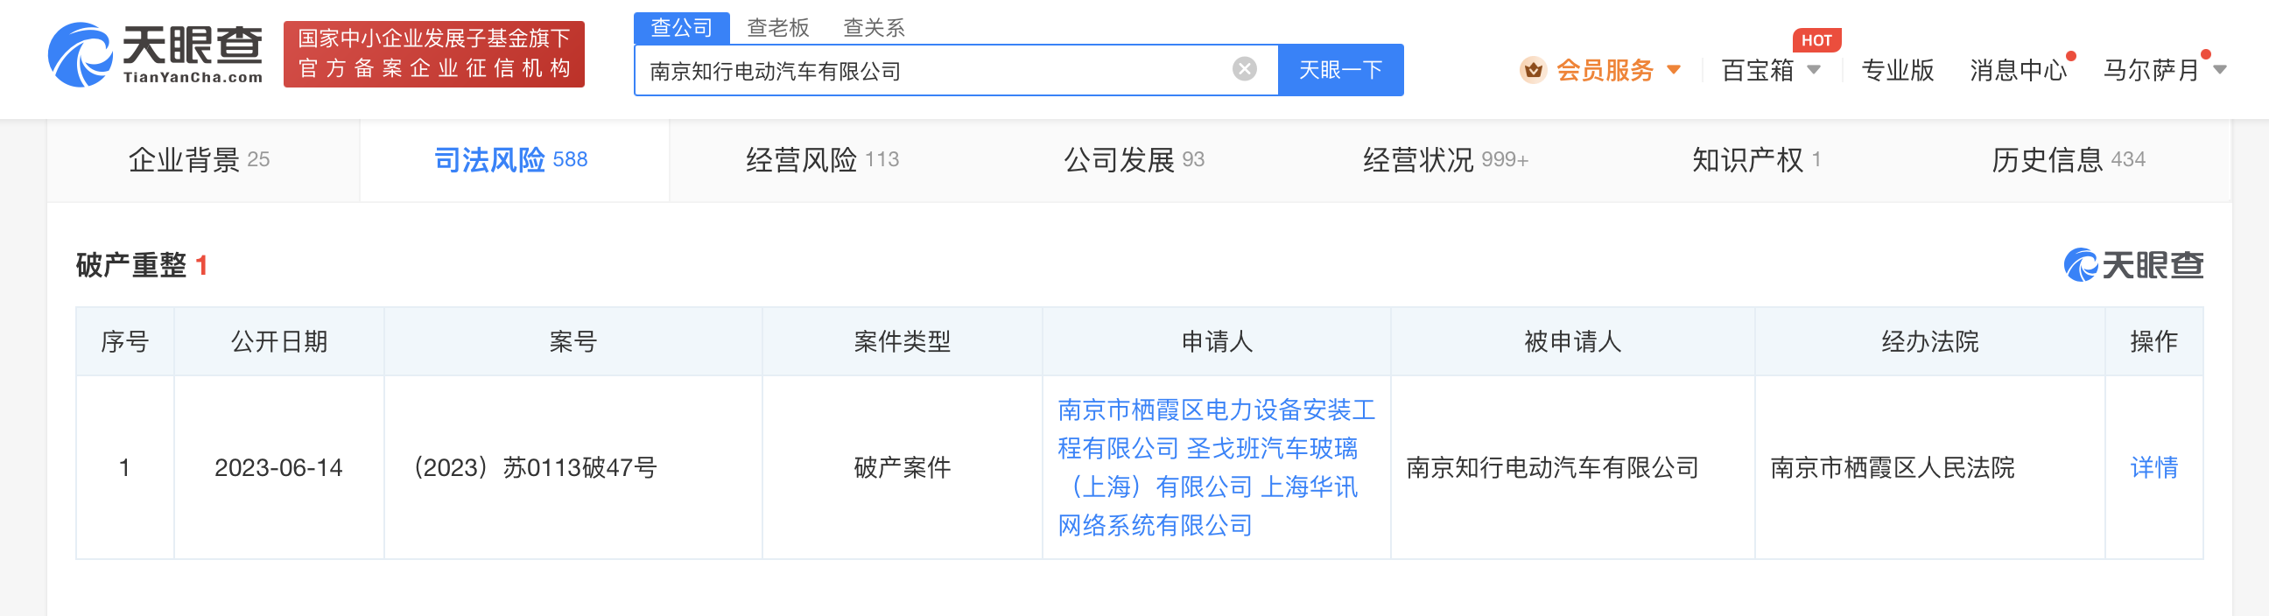Clear the search box with the X icon

[1244, 69]
